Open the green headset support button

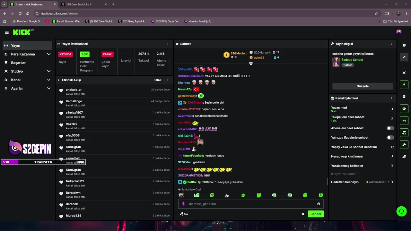coord(401,211)
